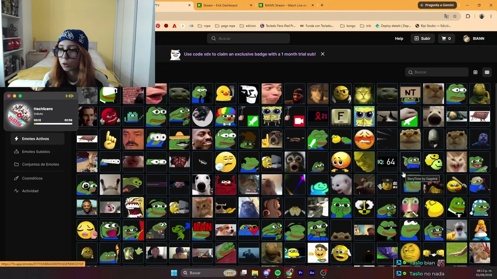
Task: Open the Adobe bookmark icon
Action: tap(174, 26)
